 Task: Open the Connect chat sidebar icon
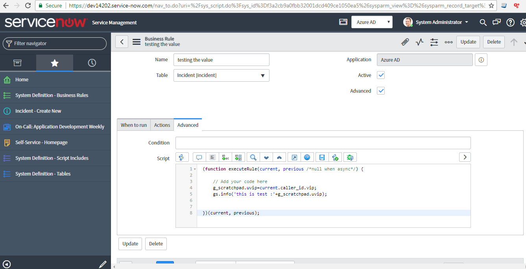coord(497,22)
